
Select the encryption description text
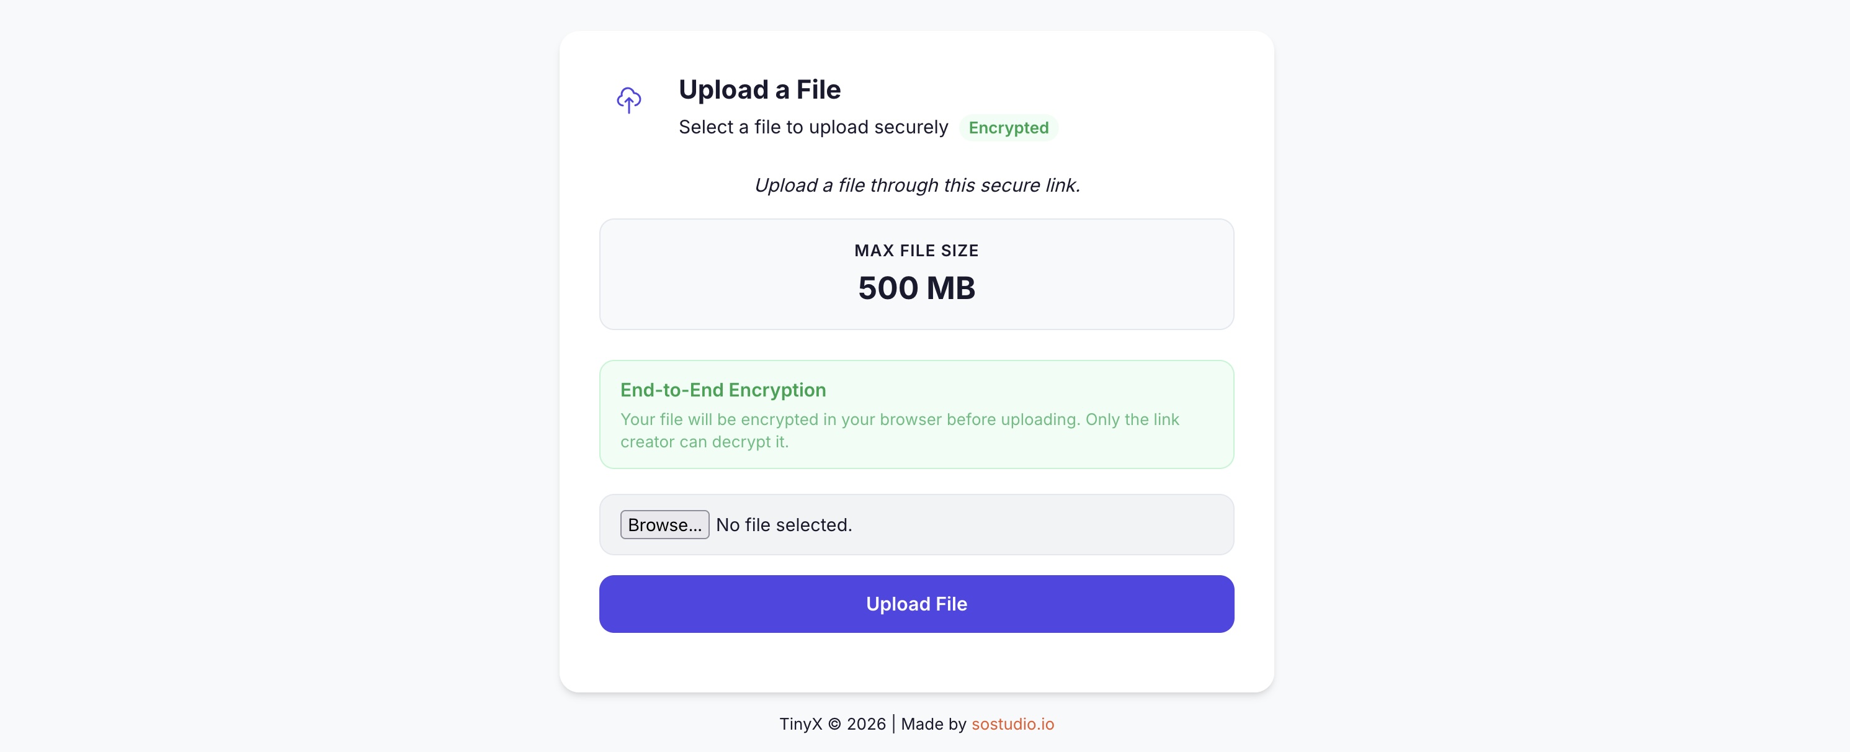click(898, 430)
